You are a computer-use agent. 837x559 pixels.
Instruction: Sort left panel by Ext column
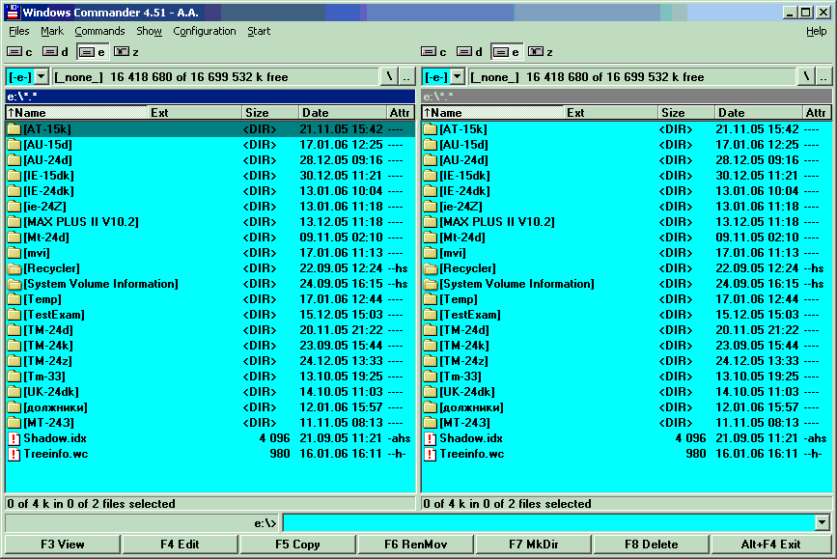pyautogui.click(x=195, y=113)
